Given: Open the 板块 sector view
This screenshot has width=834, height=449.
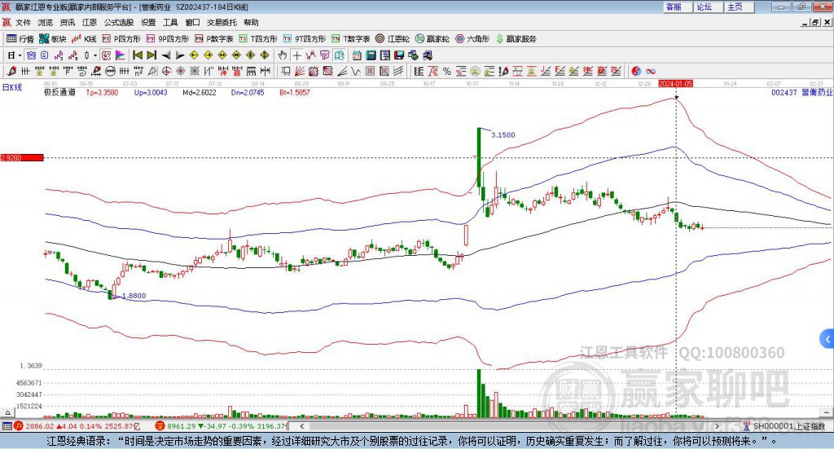Looking at the screenshot, I should pos(52,39).
